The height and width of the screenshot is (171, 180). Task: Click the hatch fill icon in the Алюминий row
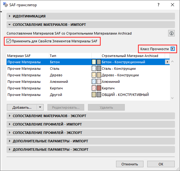94,82
